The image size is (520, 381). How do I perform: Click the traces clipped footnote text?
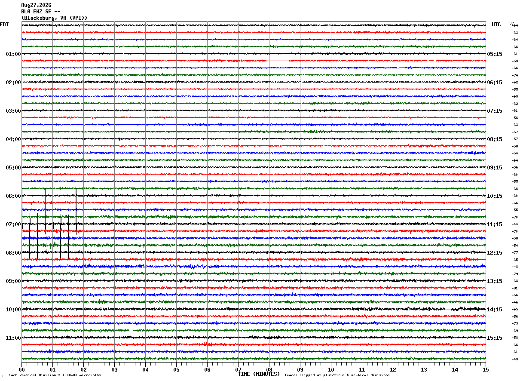pyautogui.click(x=337, y=375)
